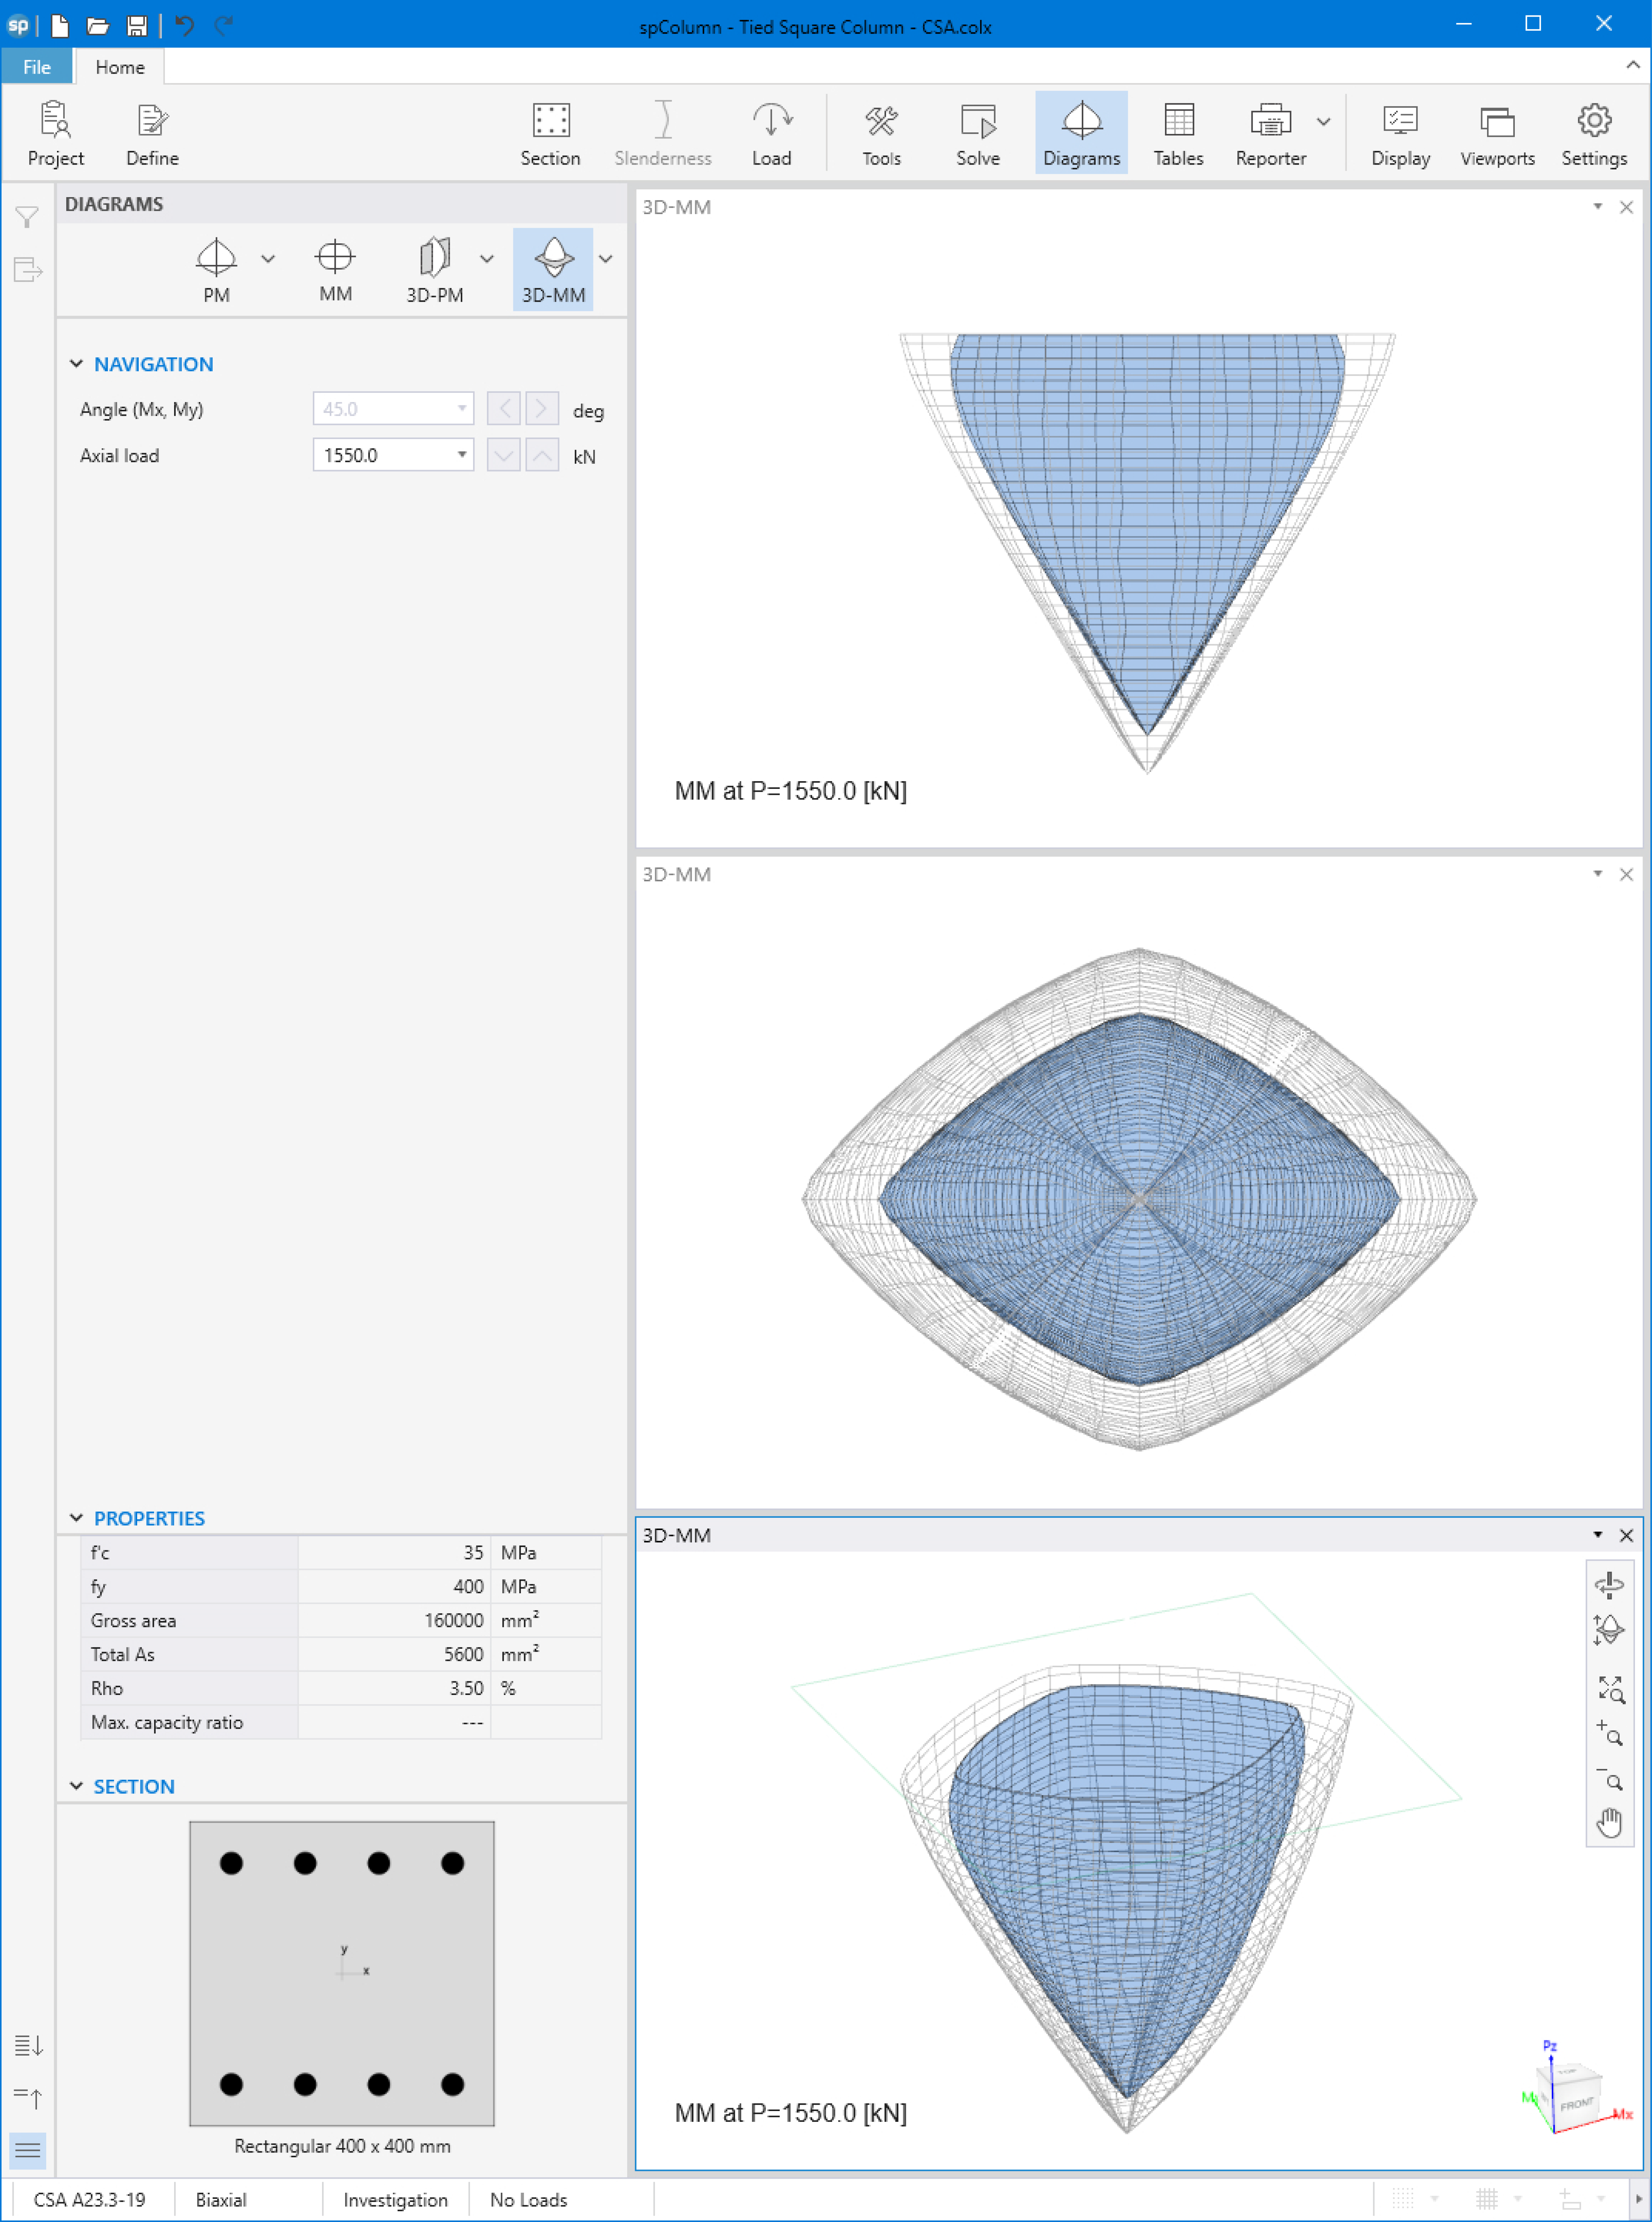The width and height of the screenshot is (1652, 2222).
Task: Click the filter funnel icon in left sidebar
Action: [27, 217]
